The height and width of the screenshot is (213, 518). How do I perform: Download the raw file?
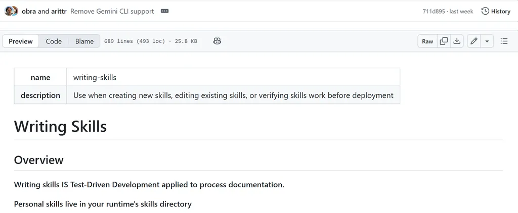click(x=457, y=41)
